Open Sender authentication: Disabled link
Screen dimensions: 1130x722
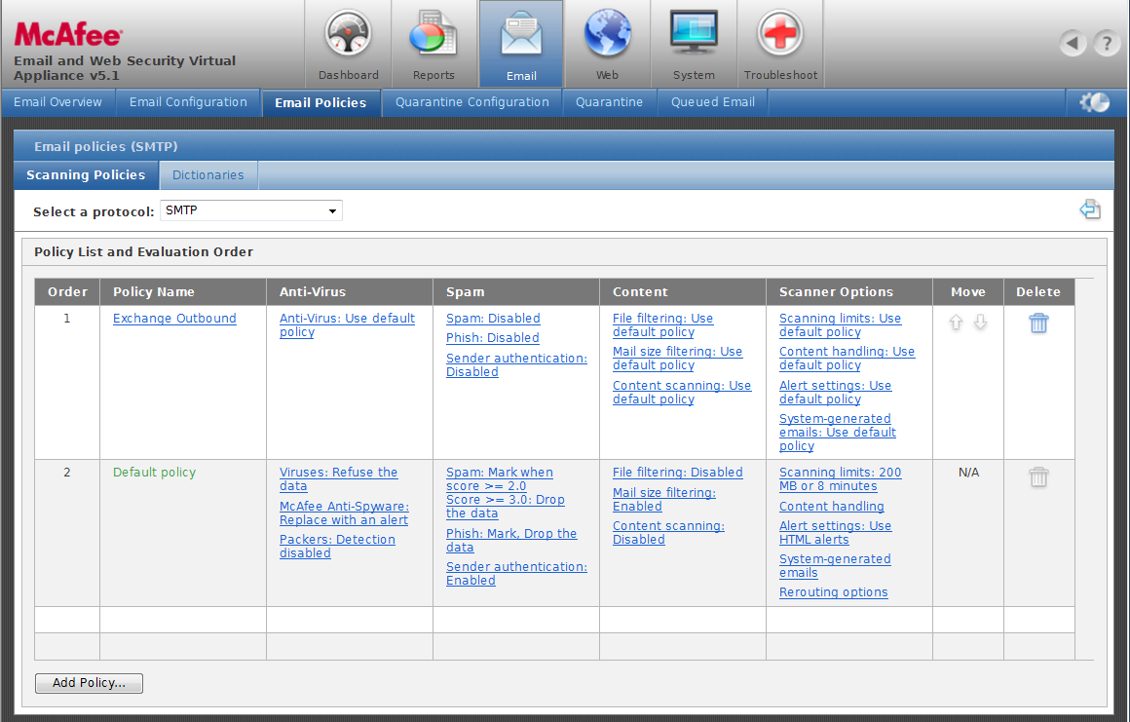[x=516, y=364]
